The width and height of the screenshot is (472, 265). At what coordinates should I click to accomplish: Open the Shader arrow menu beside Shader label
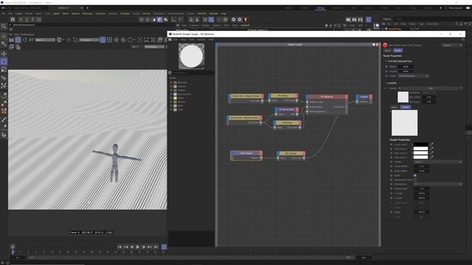(400, 88)
